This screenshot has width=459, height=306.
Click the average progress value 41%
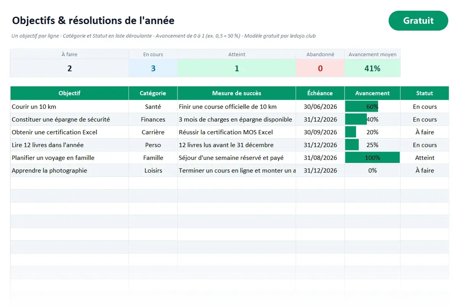coord(372,68)
